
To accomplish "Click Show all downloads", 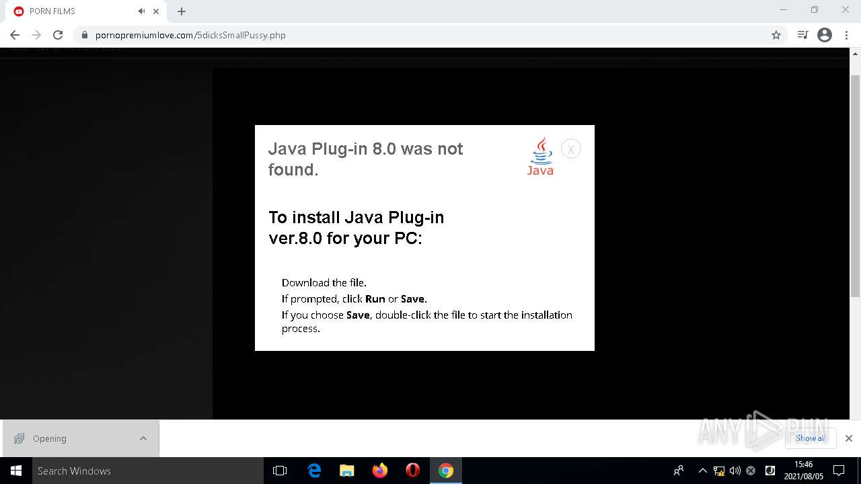I will [x=811, y=438].
